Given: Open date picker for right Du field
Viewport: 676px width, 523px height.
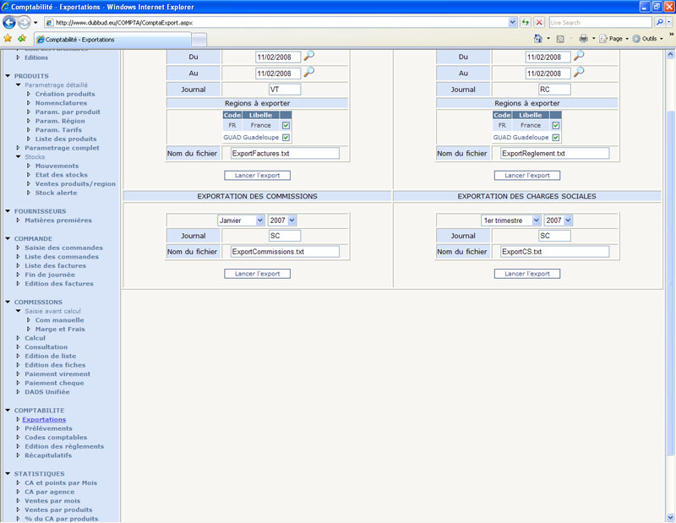Looking at the screenshot, I should tap(579, 56).
